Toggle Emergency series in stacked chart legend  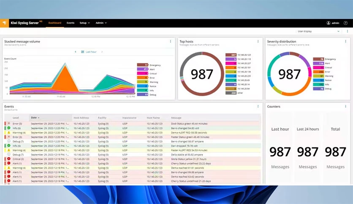(x=149, y=65)
